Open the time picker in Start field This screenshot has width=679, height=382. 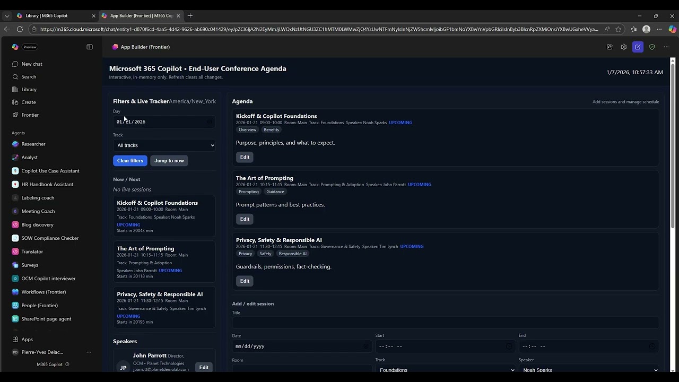coord(509,346)
